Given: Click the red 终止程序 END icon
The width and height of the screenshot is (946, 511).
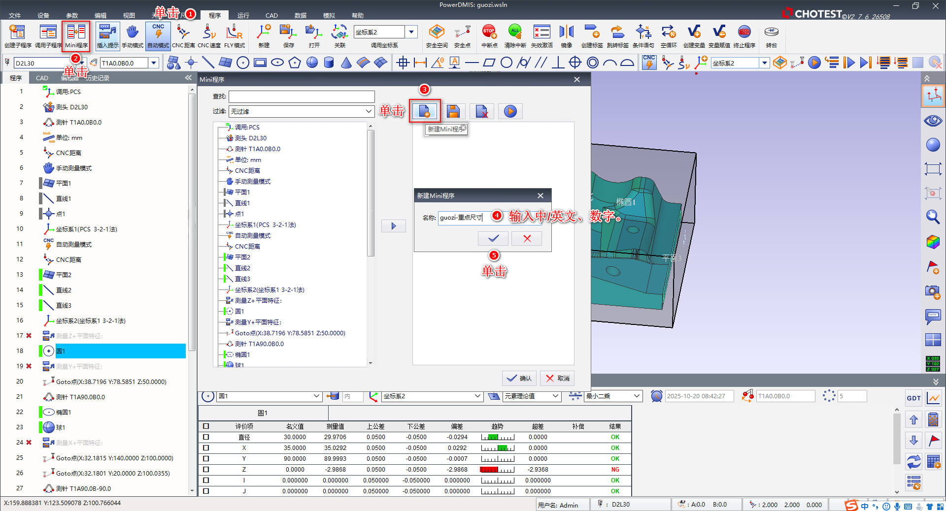Looking at the screenshot, I should tap(744, 36).
